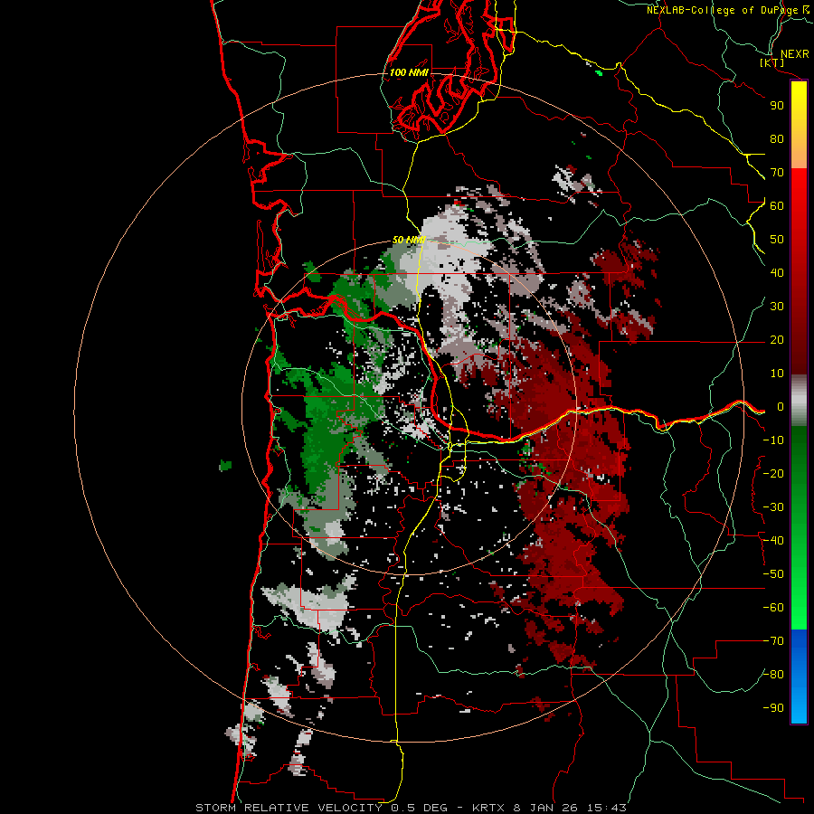Select the "20" value on the velocity scale

[777, 339]
